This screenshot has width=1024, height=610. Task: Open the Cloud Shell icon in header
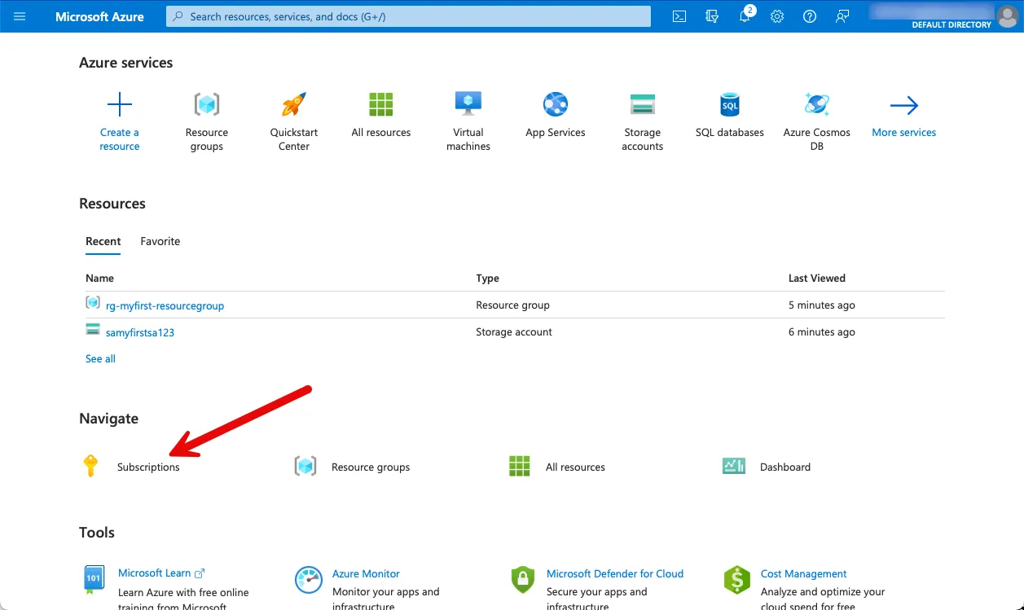[679, 16]
